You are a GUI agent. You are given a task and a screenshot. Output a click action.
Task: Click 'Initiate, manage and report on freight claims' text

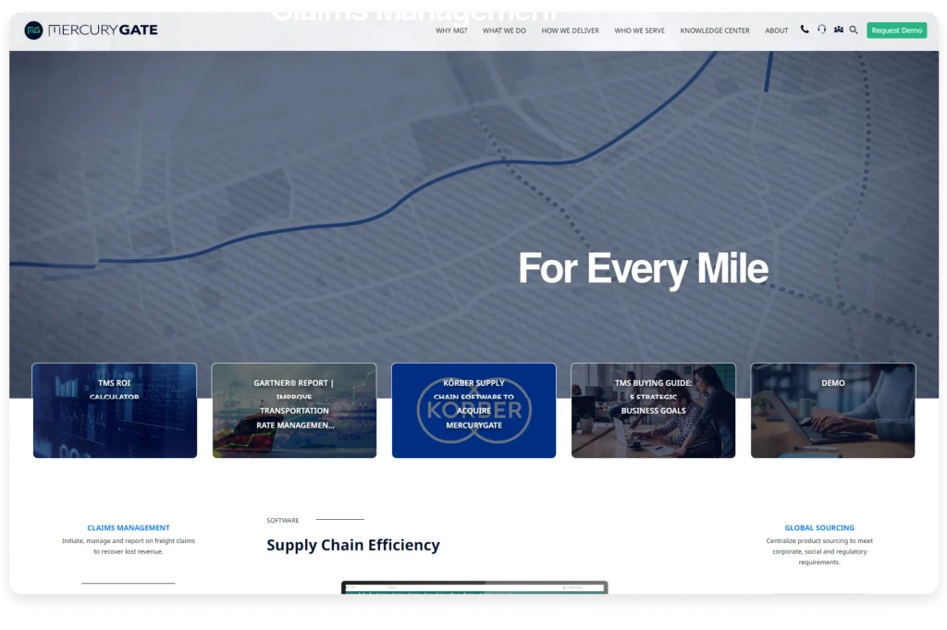[x=128, y=546]
